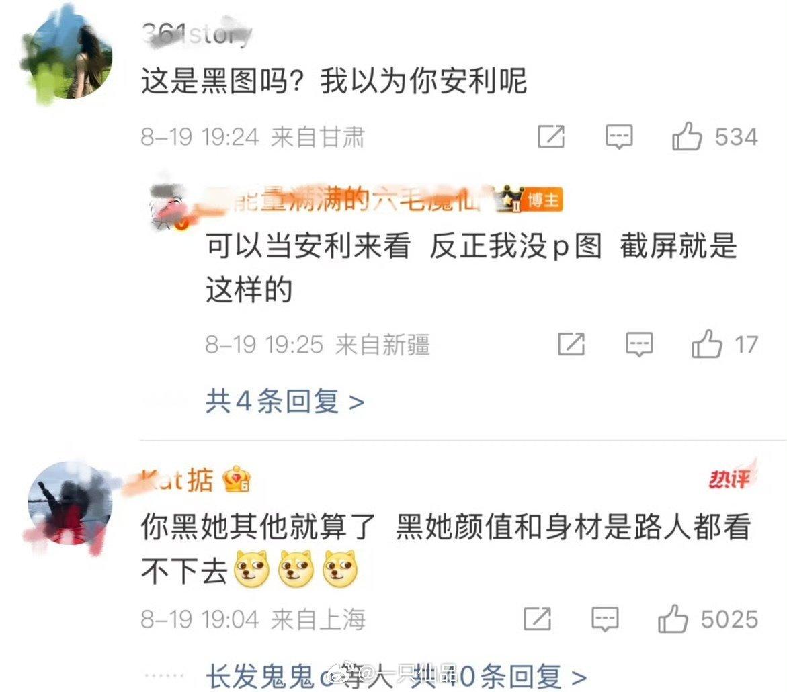The height and width of the screenshot is (692, 787).
Task: Reply to the 8-19 19:24 comment
Action: pyautogui.click(x=619, y=136)
